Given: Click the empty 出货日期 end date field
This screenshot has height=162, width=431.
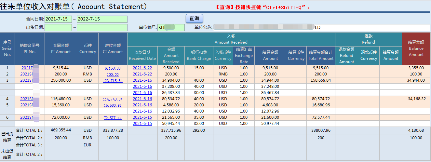Looking at the screenshot, I should click(x=102, y=28).
